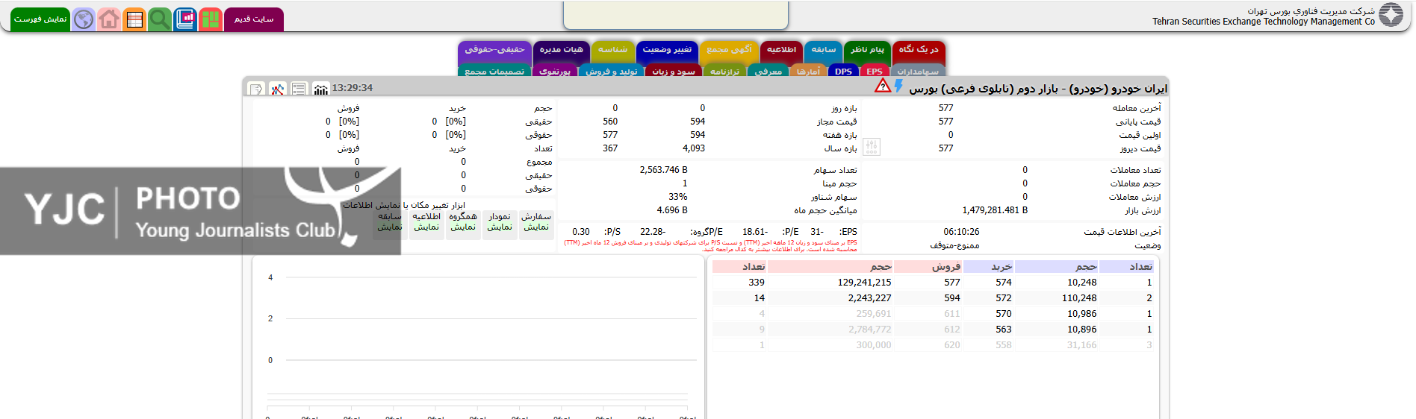Open the آمارها tab
This screenshot has width=1416, height=419.
click(x=808, y=72)
